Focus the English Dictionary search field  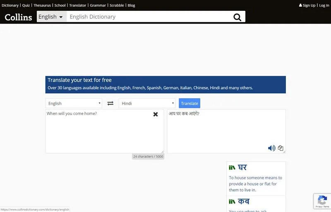(149, 17)
